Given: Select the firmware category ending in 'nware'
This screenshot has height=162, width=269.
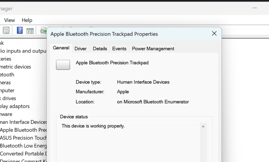Looking at the screenshot, I should (x=6, y=114).
